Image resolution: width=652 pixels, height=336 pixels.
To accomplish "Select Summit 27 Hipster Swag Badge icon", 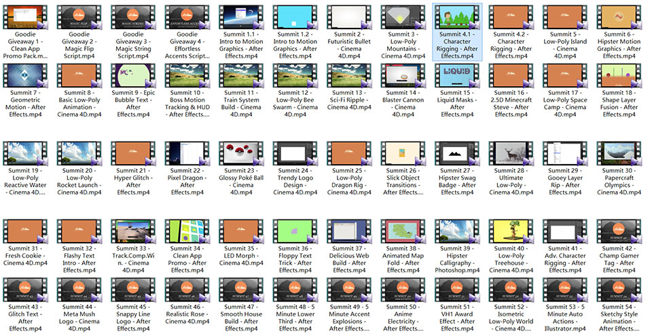I will [x=457, y=154].
